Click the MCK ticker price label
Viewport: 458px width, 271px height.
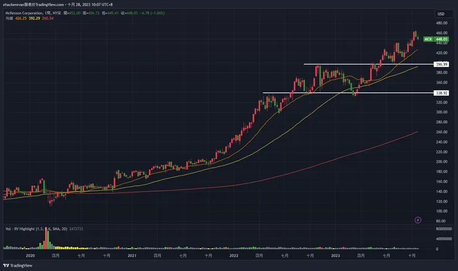click(436, 39)
